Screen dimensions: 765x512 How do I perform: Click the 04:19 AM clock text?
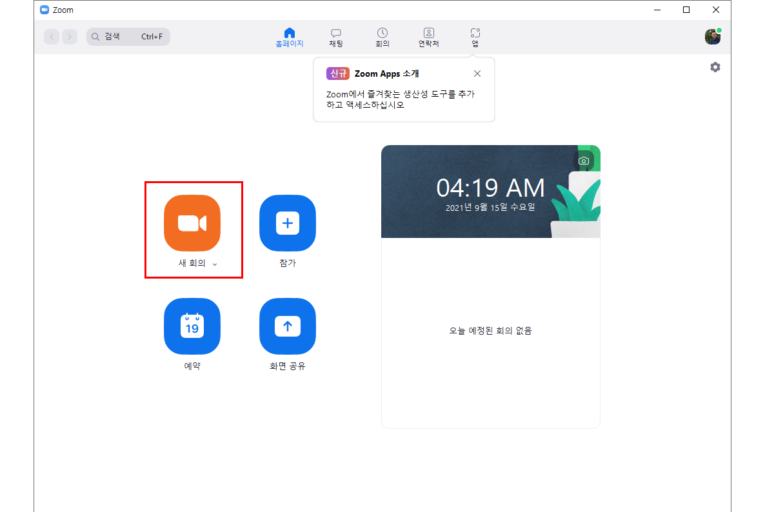point(490,188)
